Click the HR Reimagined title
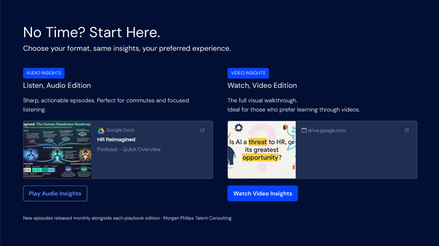Viewport: 439px width, 246px height. [116, 140]
